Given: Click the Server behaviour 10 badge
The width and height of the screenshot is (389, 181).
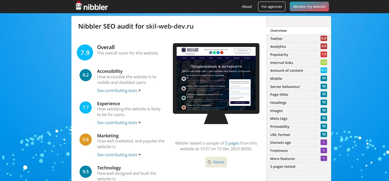Looking at the screenshot, I should coord(324,86).
